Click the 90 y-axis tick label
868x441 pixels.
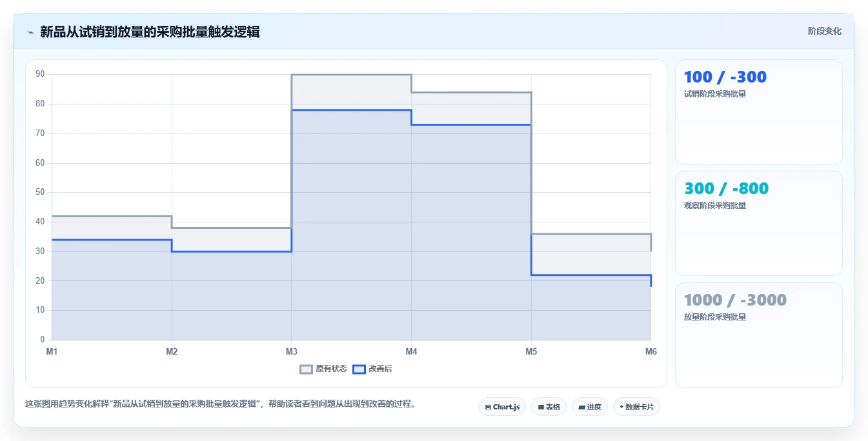(40, 74)
